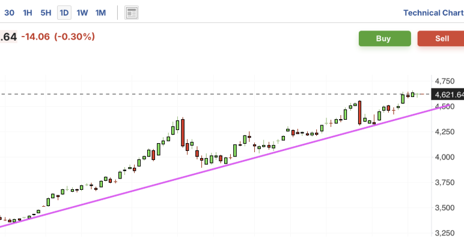
Task: Click the 3,750 price axis label
Action: [445, 183]
